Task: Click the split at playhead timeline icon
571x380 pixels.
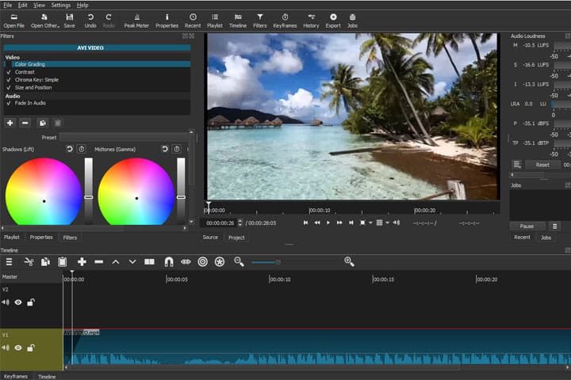Action: [x=149, y=261]
